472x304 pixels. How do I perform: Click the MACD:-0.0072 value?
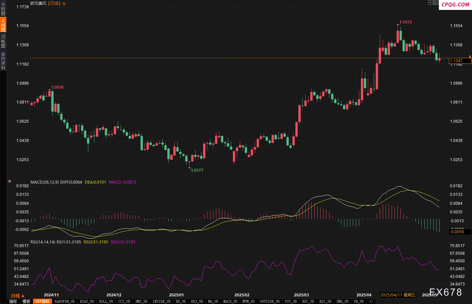coord(122,182)
